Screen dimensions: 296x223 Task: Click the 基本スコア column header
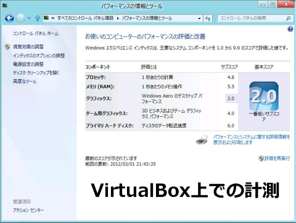pyautogui.click(x=264, y=67)
